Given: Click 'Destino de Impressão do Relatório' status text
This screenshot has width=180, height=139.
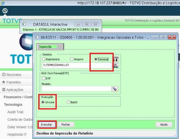Looking at the screenshot, I should (x=65, y=133).
